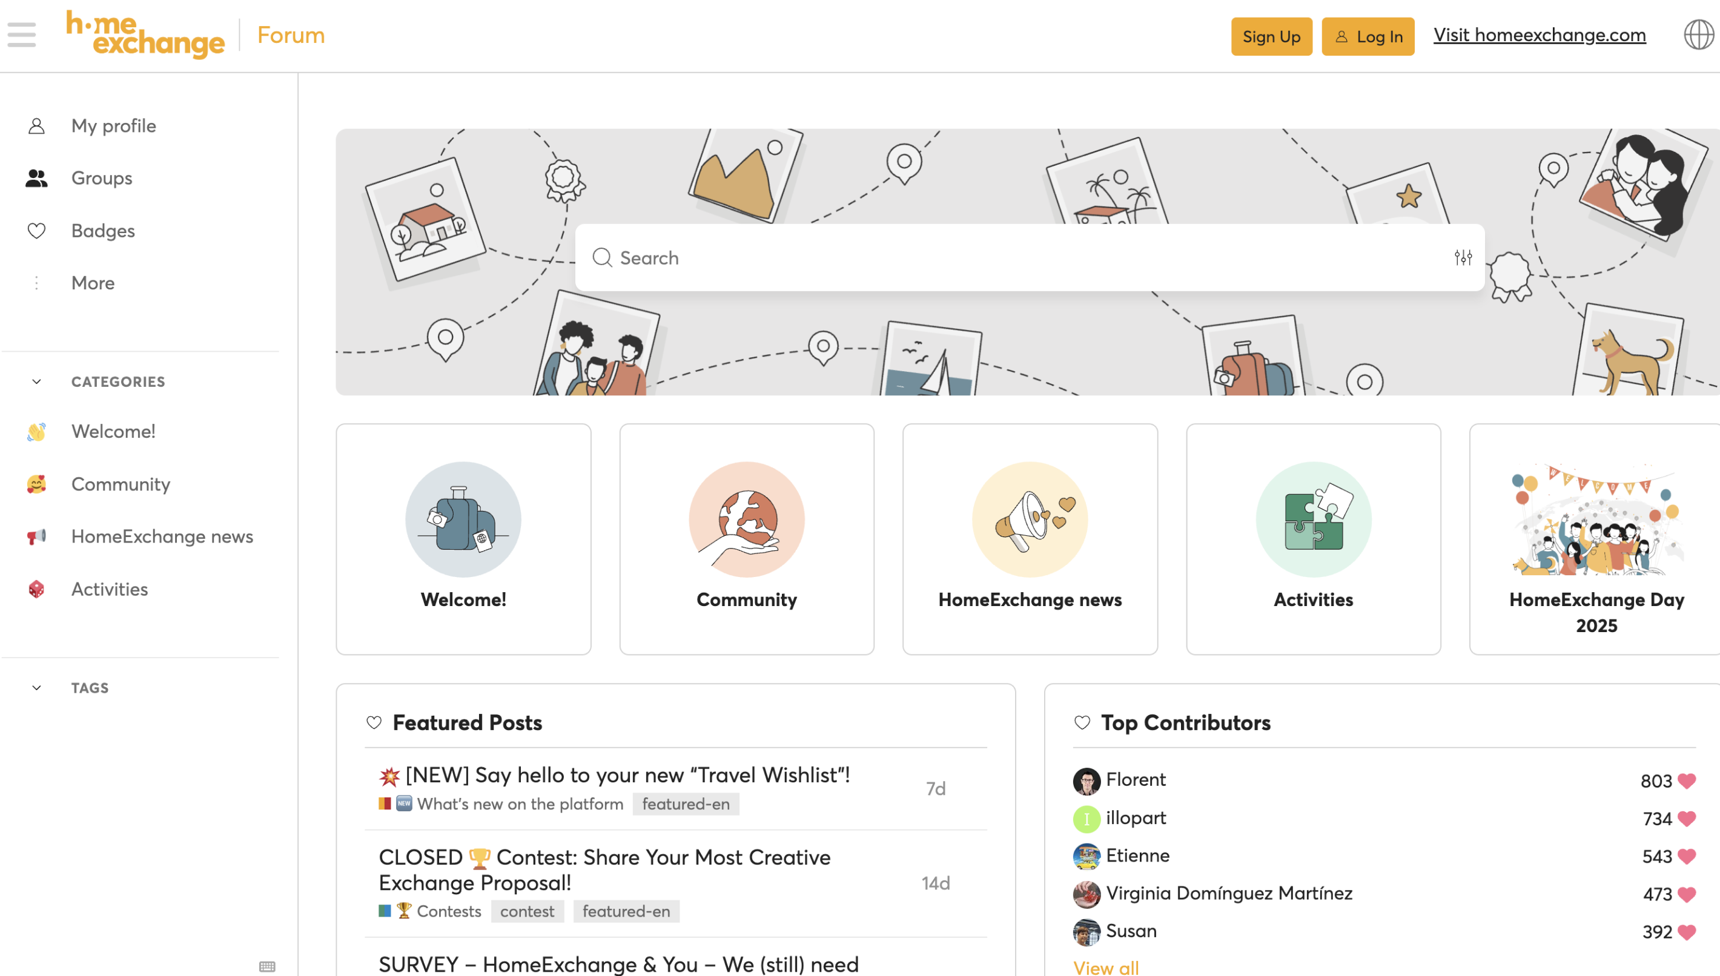Viewport: 1720px width, 976px height.
Task: Click the globe language icon
Action: 1699,35
